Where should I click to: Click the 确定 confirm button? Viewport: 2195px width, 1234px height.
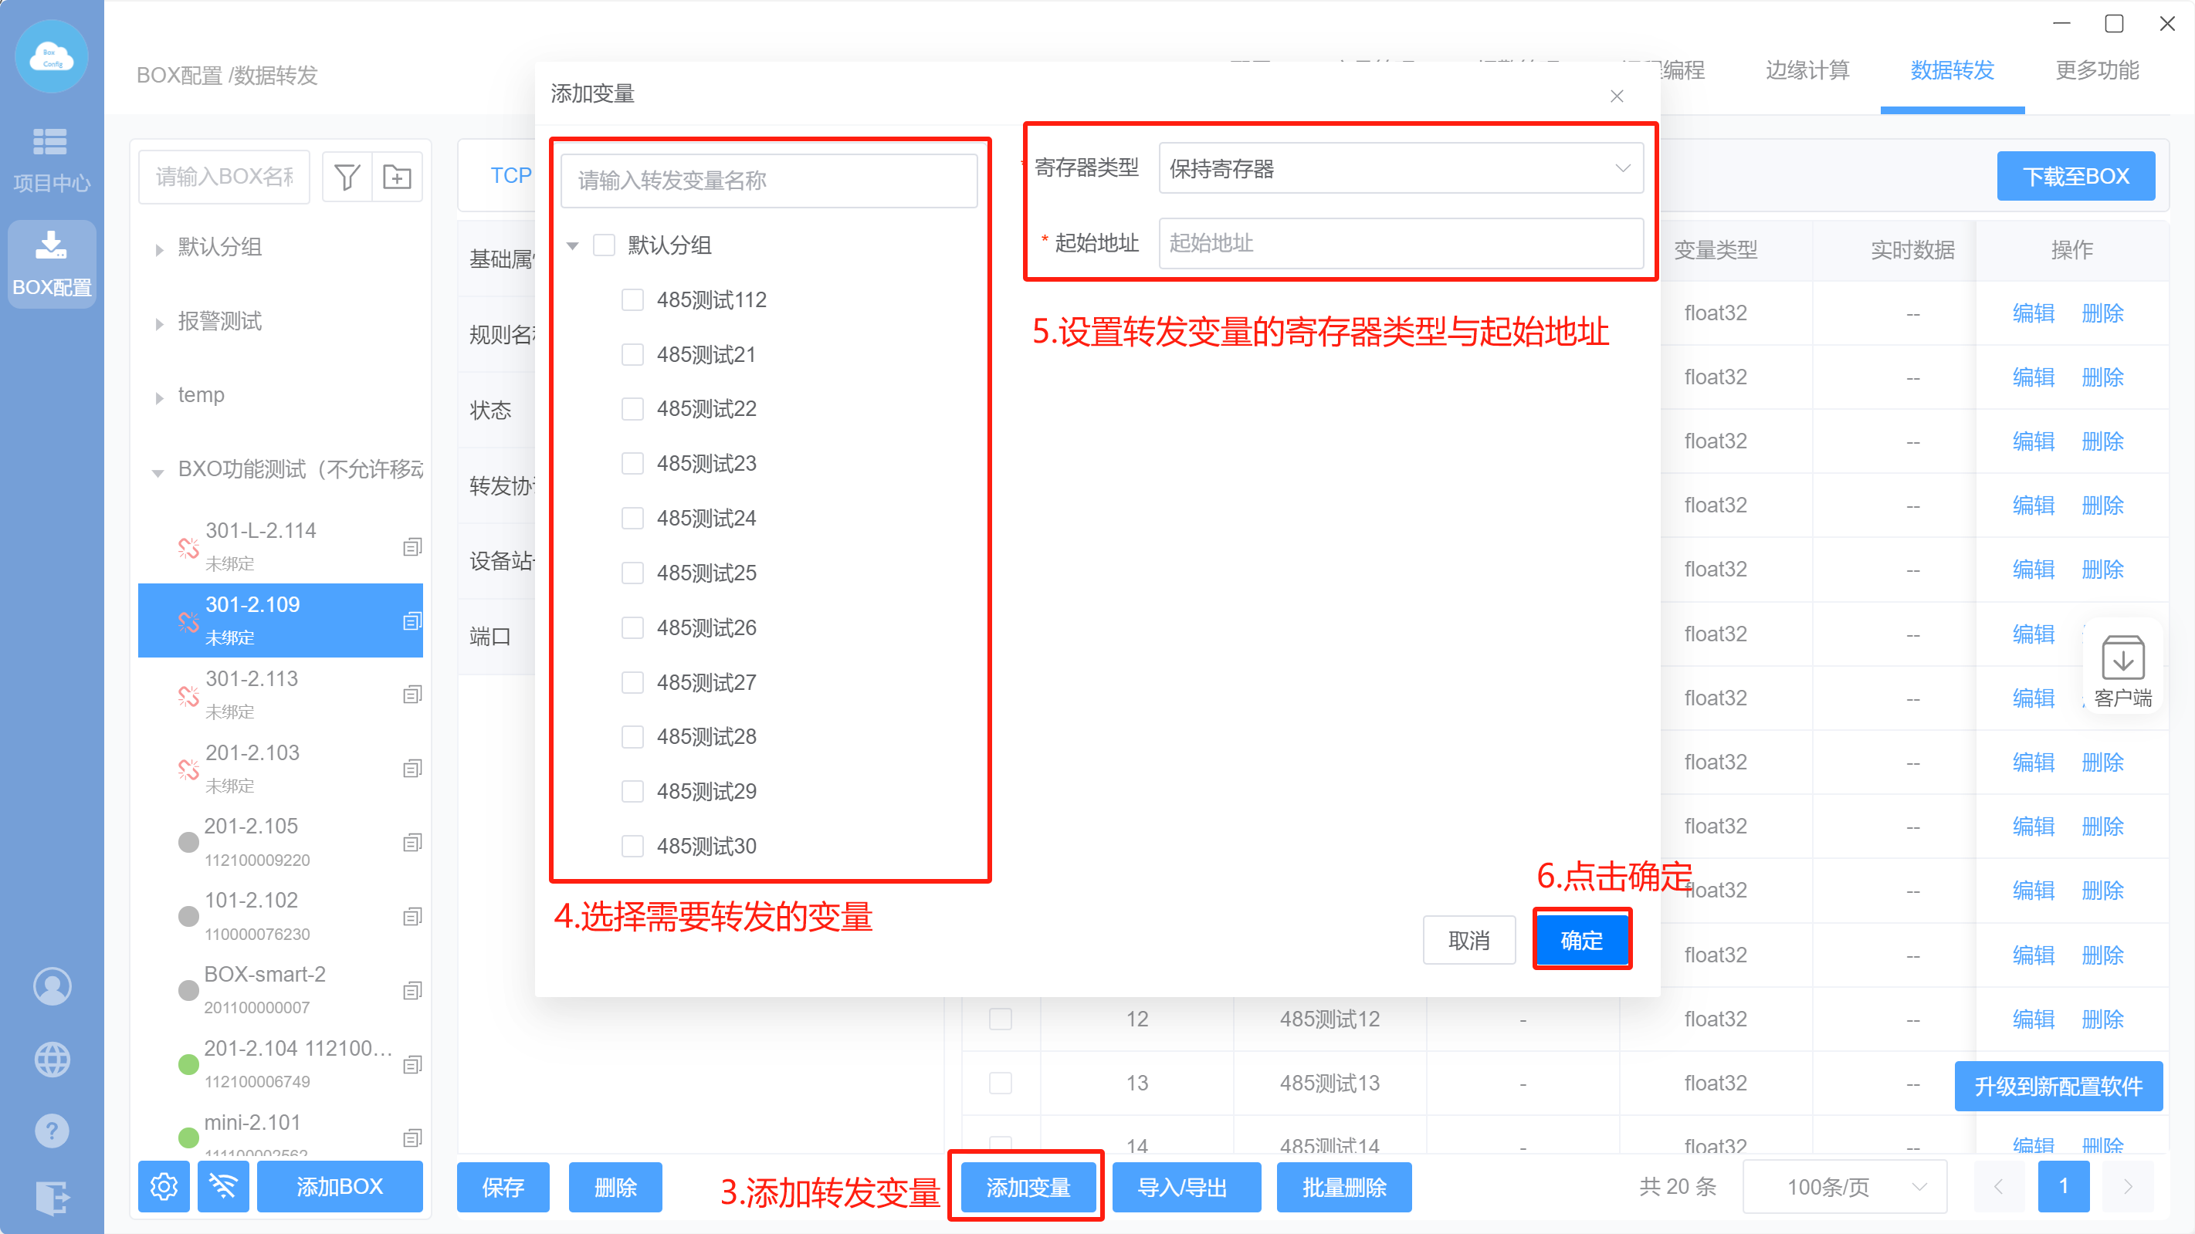(x=1581, y=940)
